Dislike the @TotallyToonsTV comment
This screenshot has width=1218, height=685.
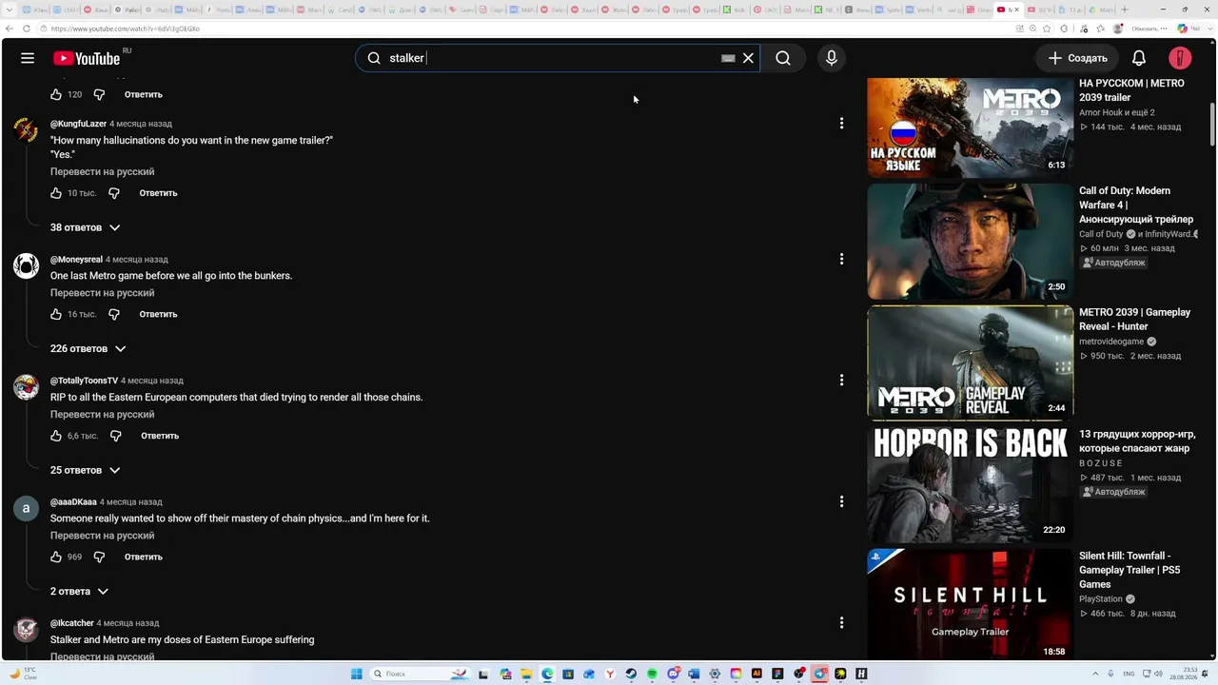click(x=116, y=436)
